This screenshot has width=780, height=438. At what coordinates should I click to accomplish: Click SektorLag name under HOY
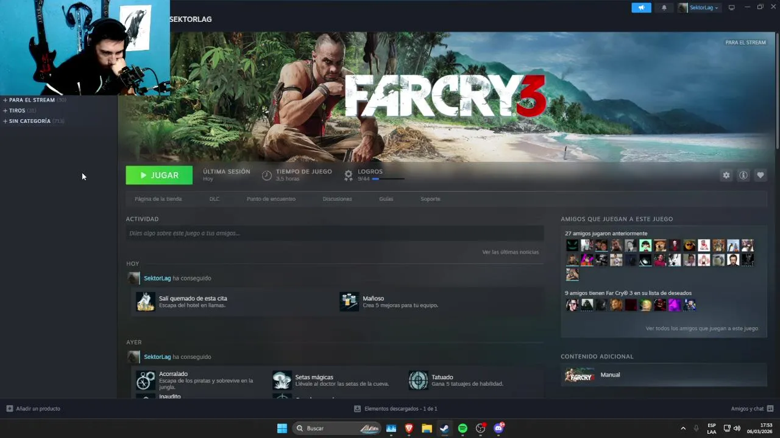[157, 279]
